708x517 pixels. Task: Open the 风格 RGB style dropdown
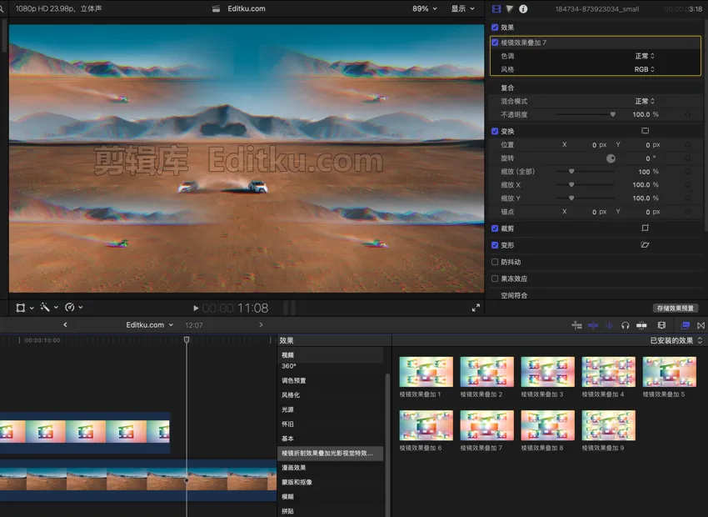[x=644, y=69]
